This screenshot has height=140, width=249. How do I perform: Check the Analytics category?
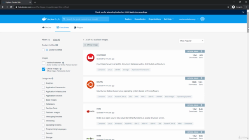43,83
